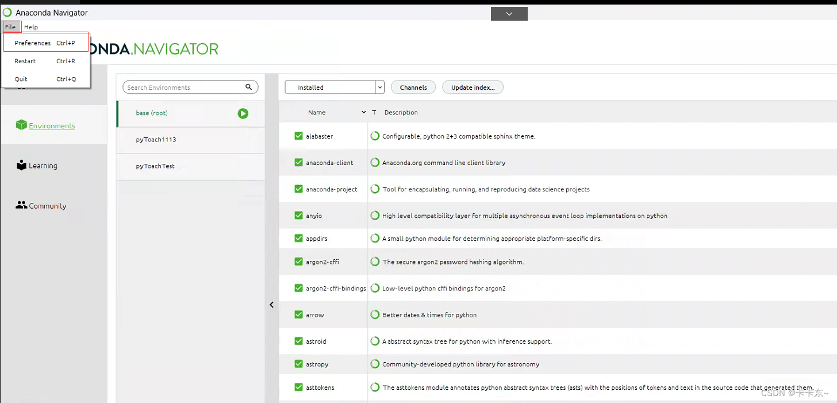Viewport: 837px width, 403px height.
Task: Toggle the argon2-cffi package checkbox
Action: click(x=298, y=262)
